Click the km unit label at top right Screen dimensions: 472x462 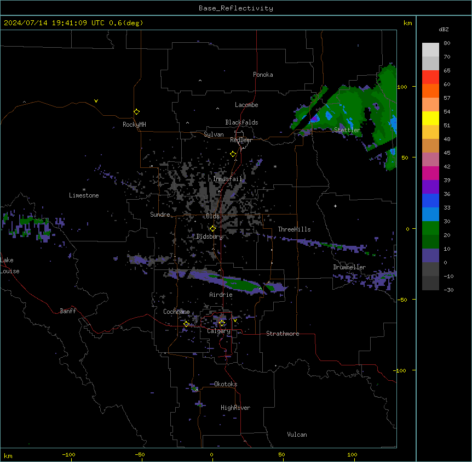(x=407, y=23)
